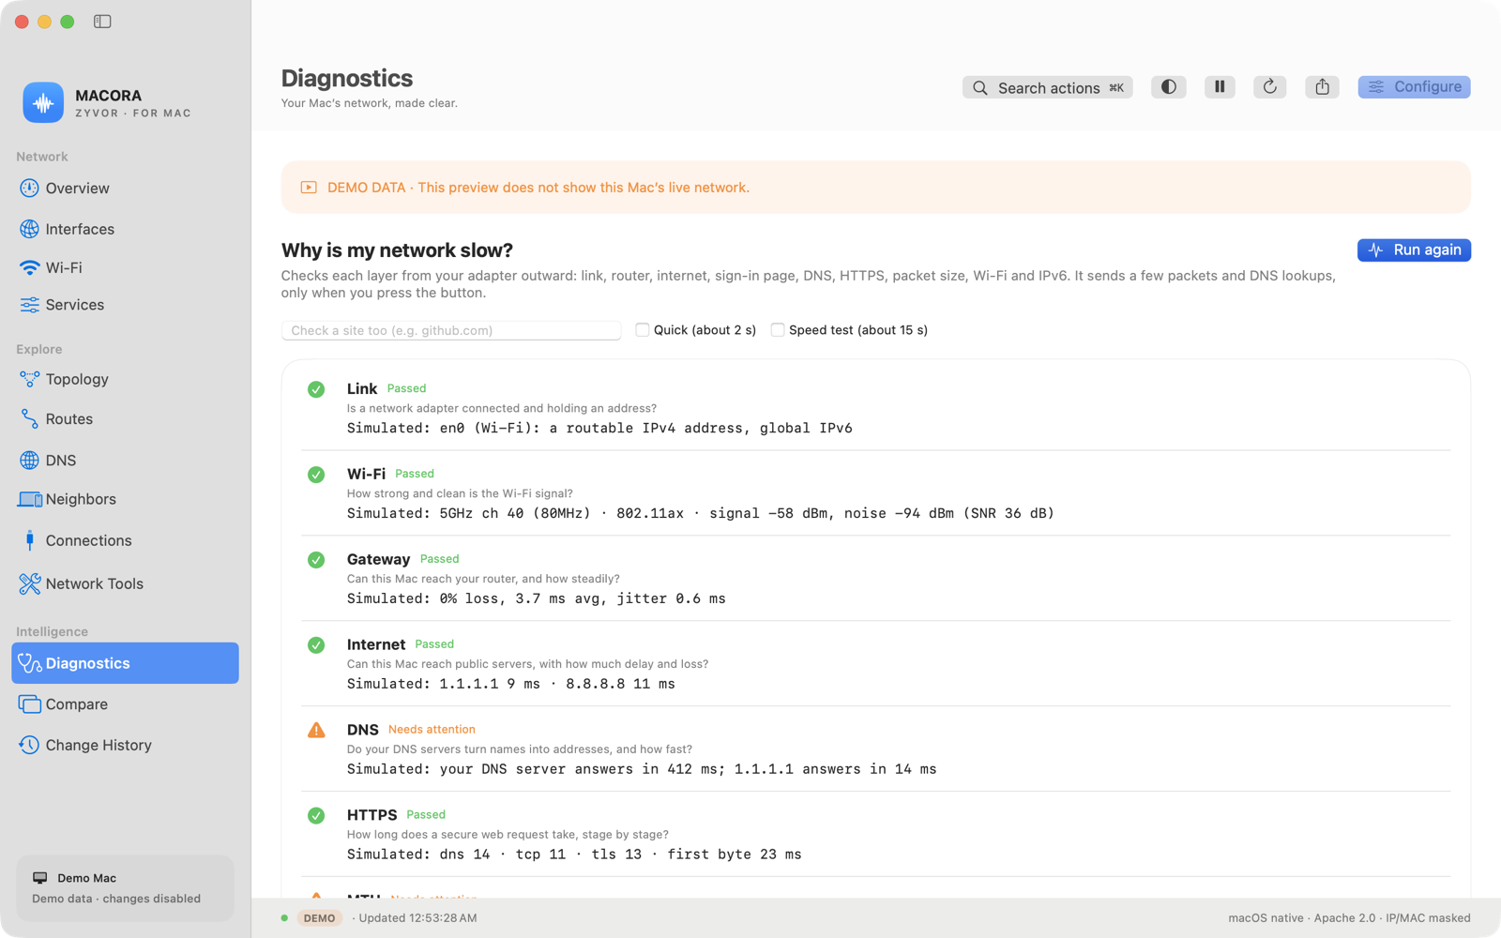The height and width of the screenshot is (938, 1501).
Task: Open Network Tools in the sidebar
Action: point(125,583)
